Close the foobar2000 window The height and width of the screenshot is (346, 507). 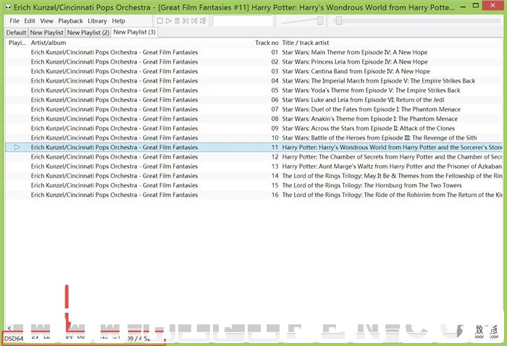pos(493,5)
